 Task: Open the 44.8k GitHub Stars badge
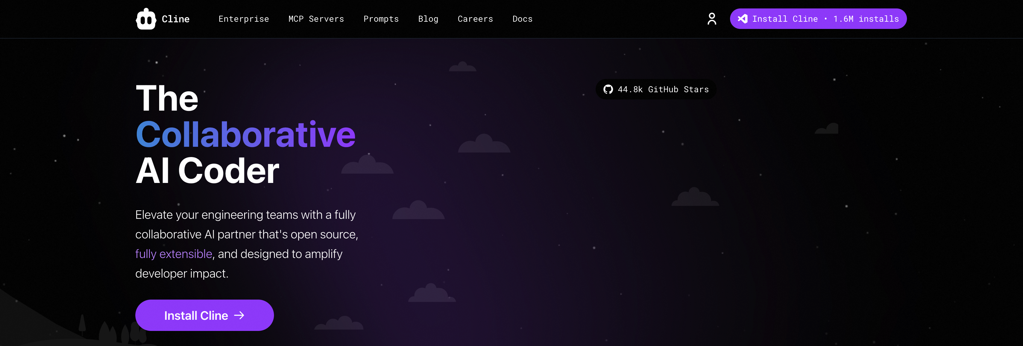[x=656, y=90]
